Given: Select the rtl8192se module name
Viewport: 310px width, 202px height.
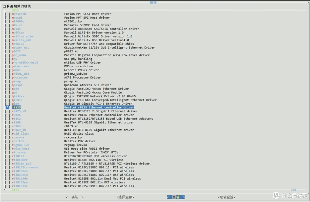Looking at the screenshot, I should [20, 186].
